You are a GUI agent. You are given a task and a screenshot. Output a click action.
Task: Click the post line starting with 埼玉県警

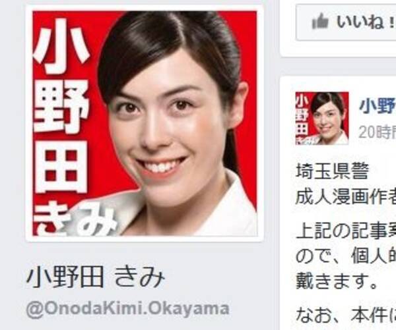tap(332, 171)
